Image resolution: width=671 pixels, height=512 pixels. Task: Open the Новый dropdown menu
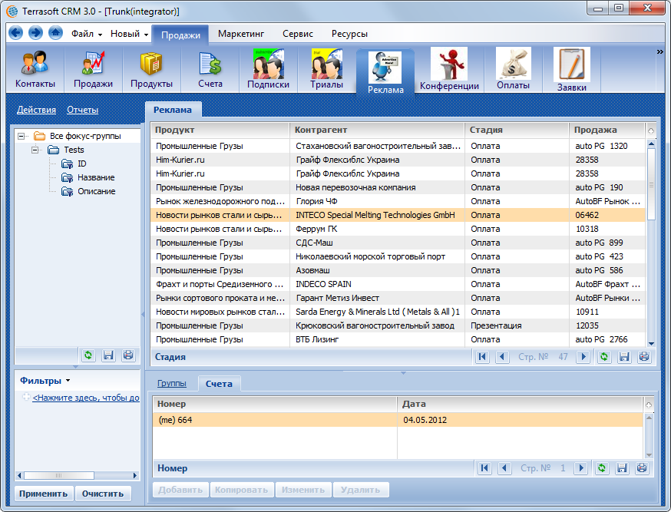pyautogui.click(x=129, y=34)
